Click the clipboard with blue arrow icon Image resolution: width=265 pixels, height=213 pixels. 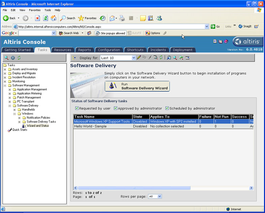pos(169,58)
